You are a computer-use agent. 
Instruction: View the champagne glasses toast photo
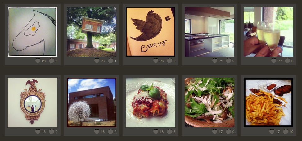point(268,32)
